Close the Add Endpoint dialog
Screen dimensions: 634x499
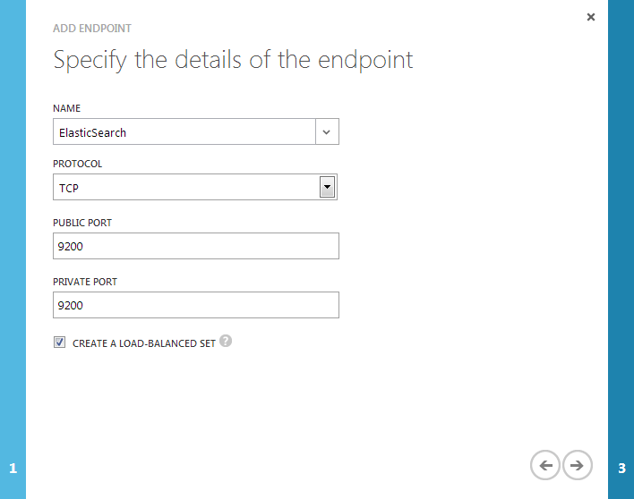click(x=591, y=17)
